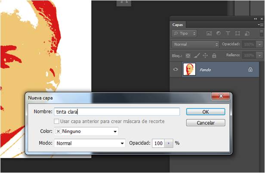This screenshot has height=173, width=265.
Task: Confirm new layer with OK button
Action: pyautogui.click(x=205, y=112)
